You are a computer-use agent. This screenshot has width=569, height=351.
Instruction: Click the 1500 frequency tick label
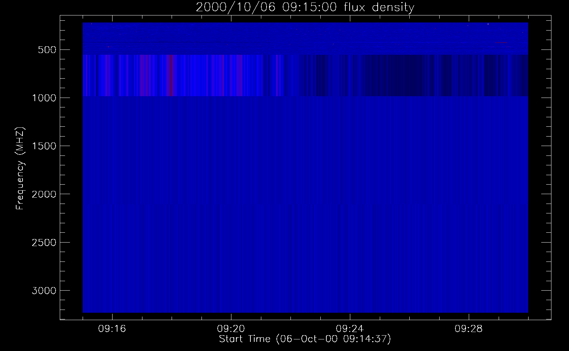(x=44, y=146)
